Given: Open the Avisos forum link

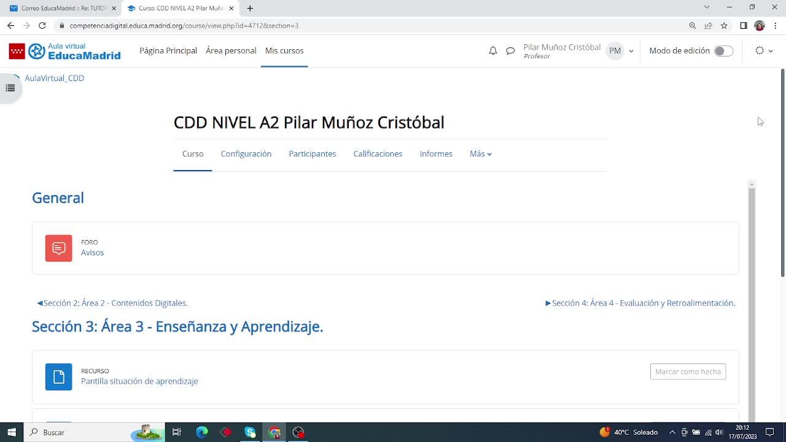Looking at the screenshot, I should [x=93, y=253].
